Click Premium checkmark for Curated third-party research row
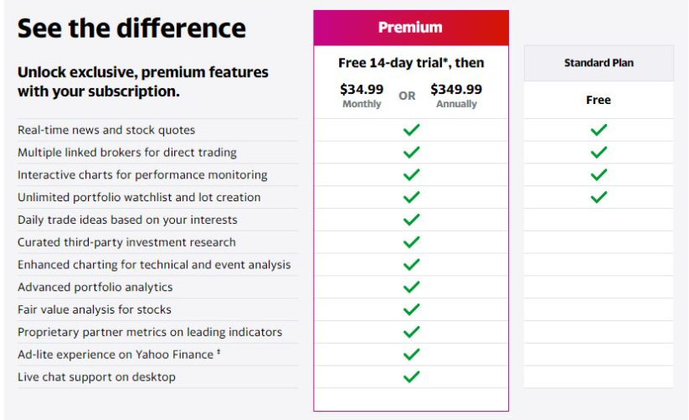Image resolution: width=689 pixels, height=420 pixels. [411, 242]
